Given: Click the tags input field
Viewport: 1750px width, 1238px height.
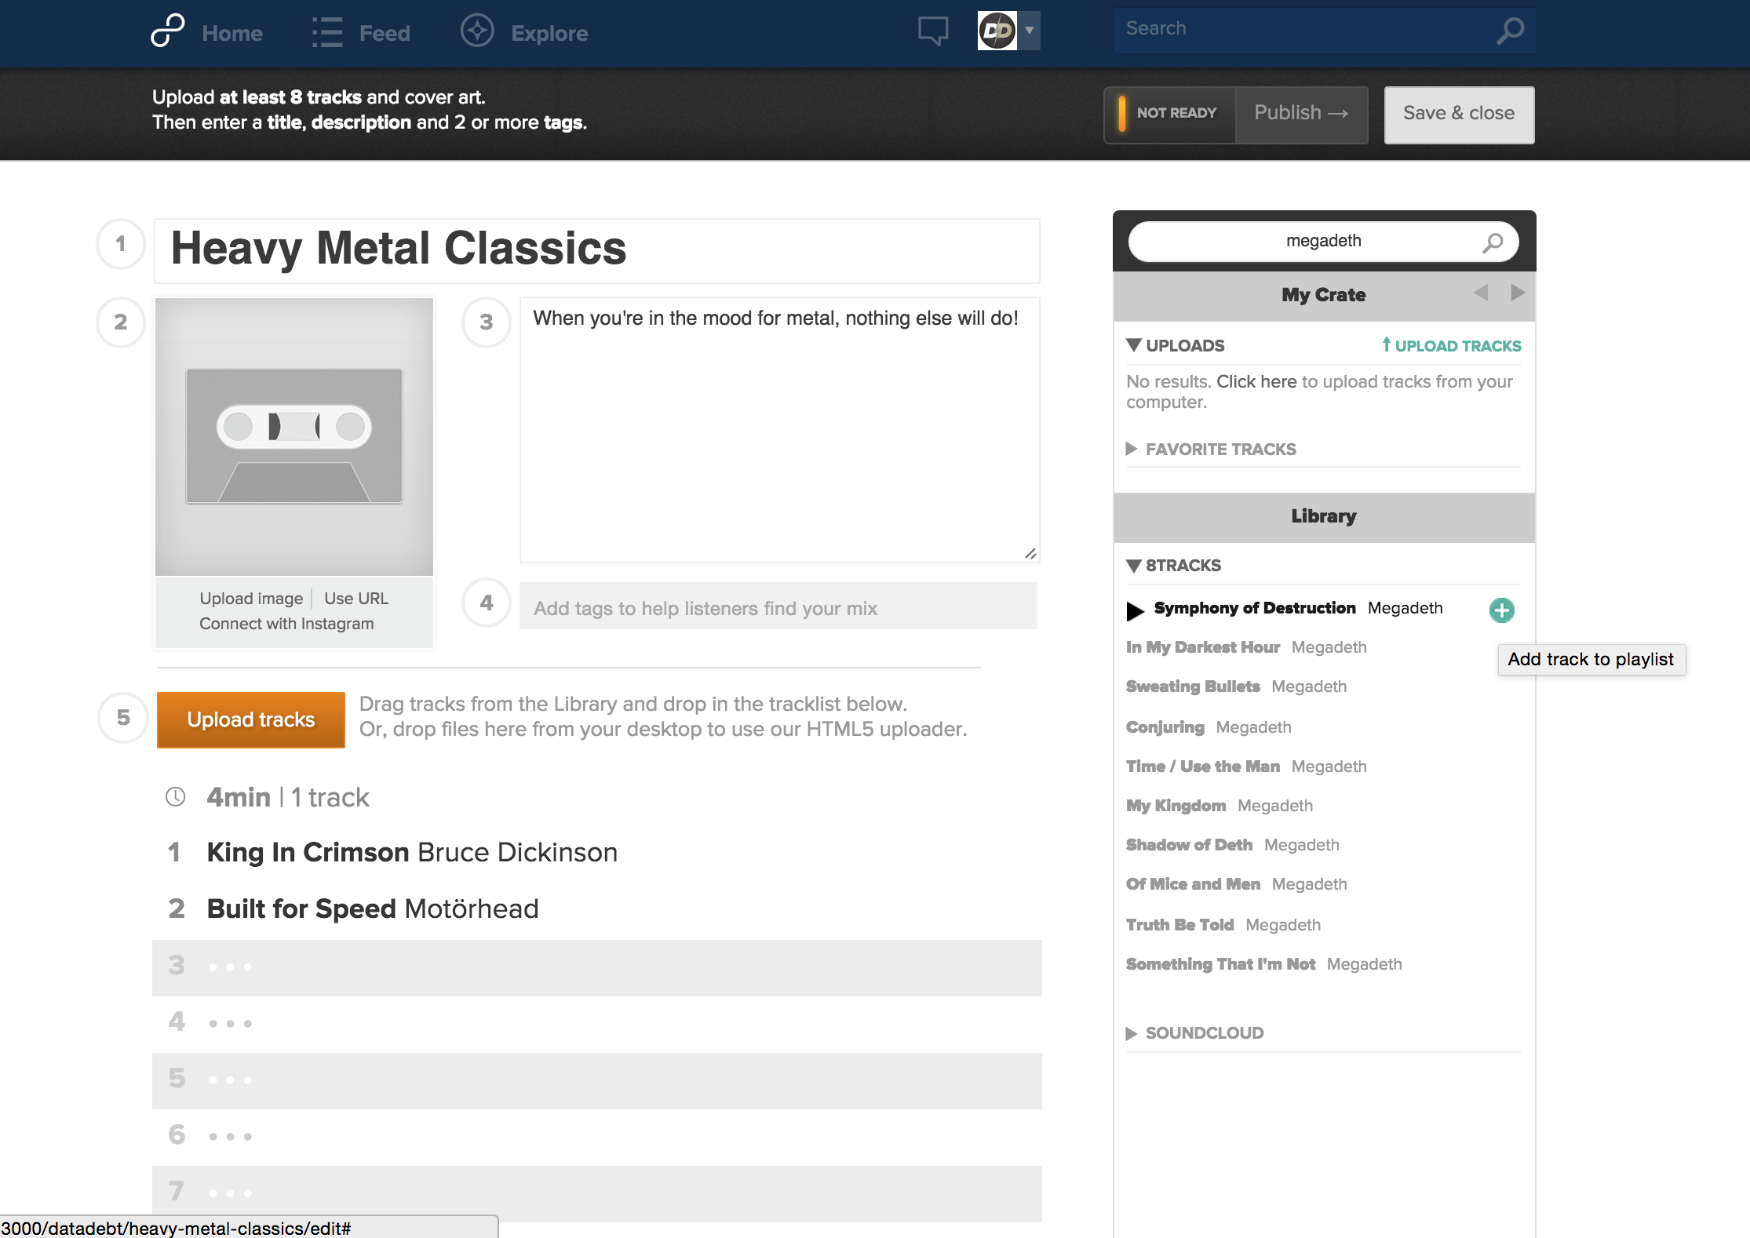Looking at the screenshot, I should tap(777, 607).
